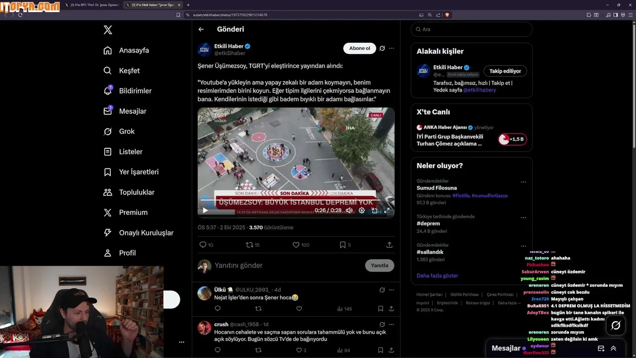Open Anasayfa in the sidebar
This screenshot has width=636, height=358.
(126, 50)
